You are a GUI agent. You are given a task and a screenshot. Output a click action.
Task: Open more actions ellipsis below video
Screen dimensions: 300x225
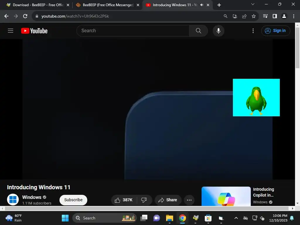189,200
